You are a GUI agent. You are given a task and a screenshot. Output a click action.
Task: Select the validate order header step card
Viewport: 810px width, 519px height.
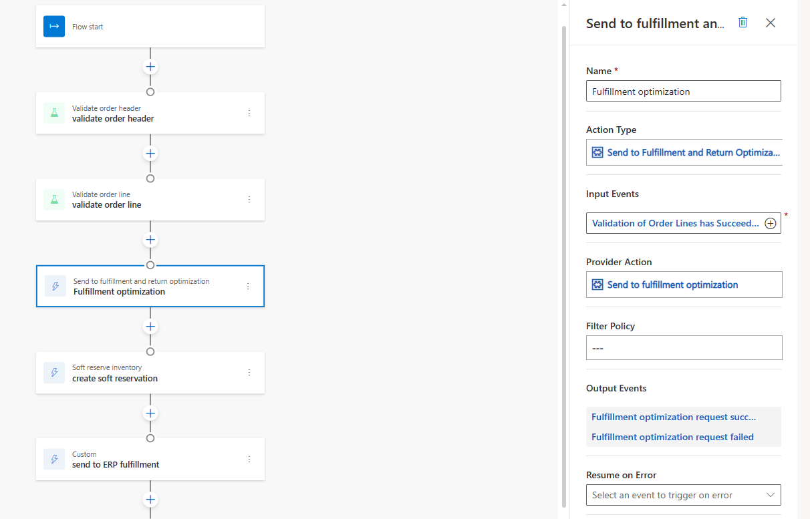[150, 113]
